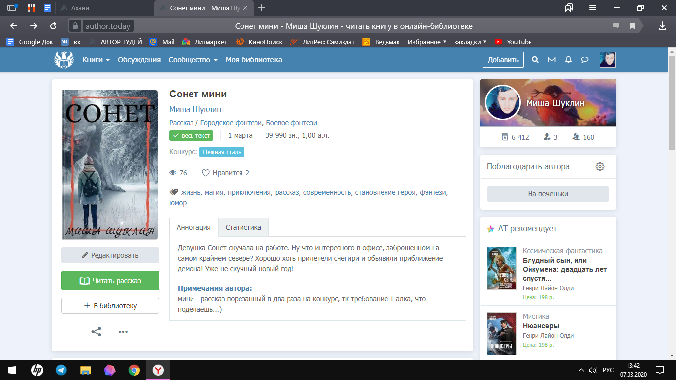Click the На печеньки button
This screenshot has height=380, width=676.
tap(548, 194)
